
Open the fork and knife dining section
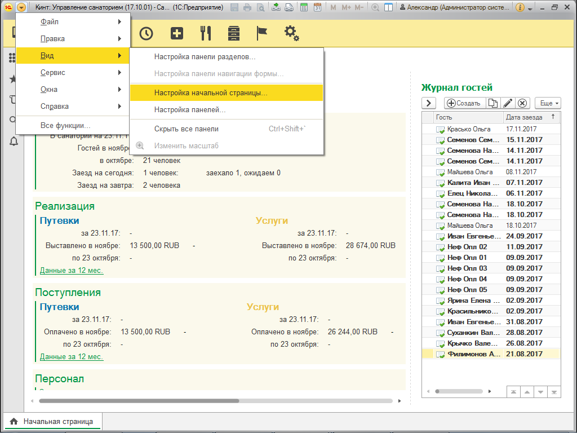[x=206, y=33]
